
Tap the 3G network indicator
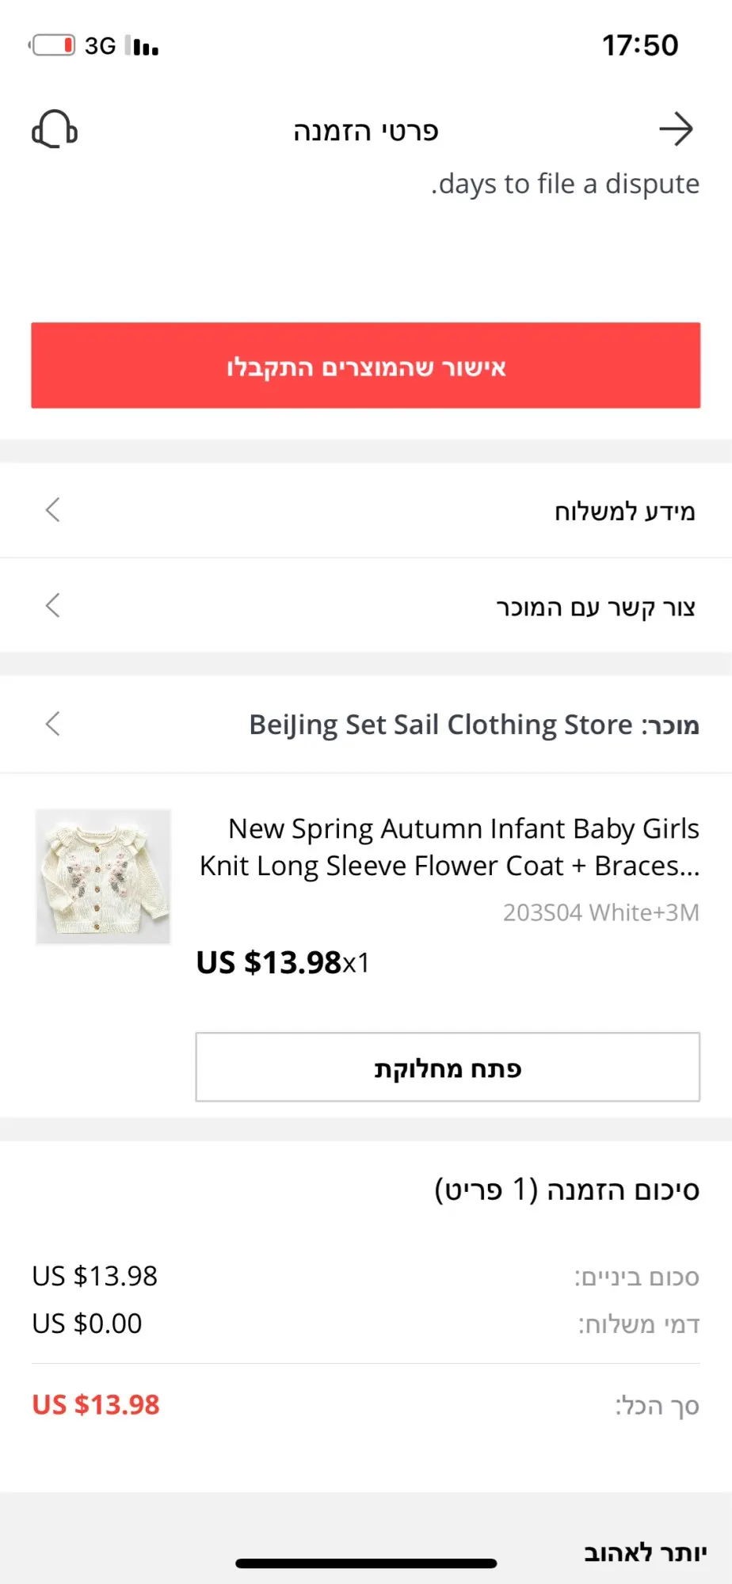point(101,46)
